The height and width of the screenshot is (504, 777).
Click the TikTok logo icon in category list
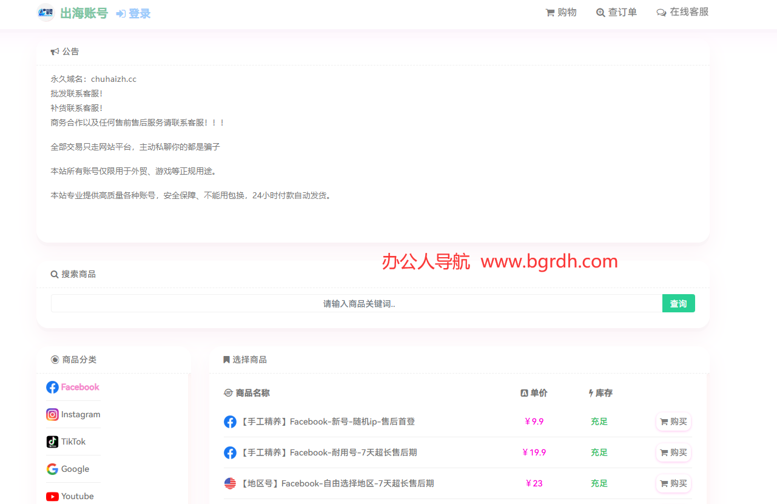click(x=53, y=442)
